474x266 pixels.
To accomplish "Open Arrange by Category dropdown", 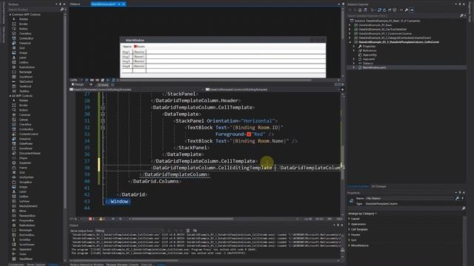I will point(362,214).
